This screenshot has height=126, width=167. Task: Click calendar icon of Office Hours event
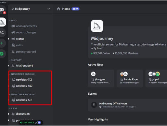tap(94, 105)
